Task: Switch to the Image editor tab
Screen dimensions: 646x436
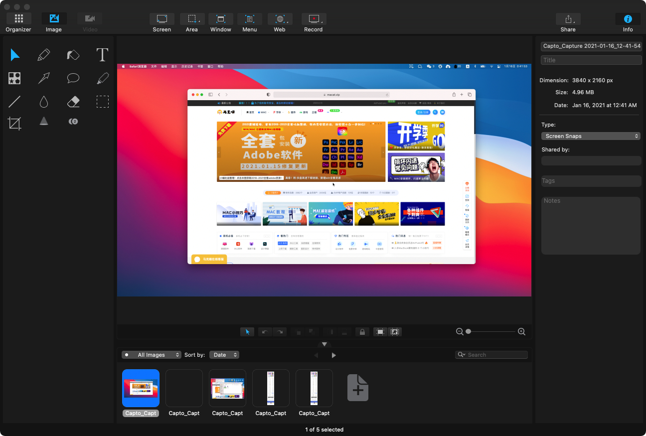Action: tap(54, 23)
